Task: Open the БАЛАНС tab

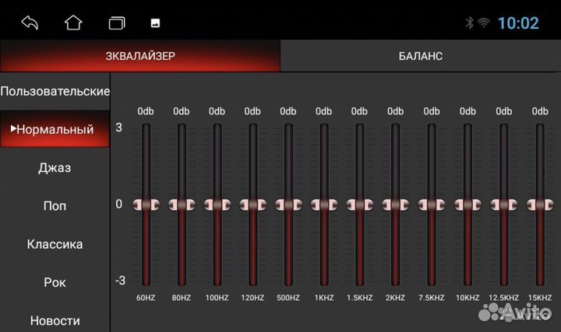Action: [420, 56]
